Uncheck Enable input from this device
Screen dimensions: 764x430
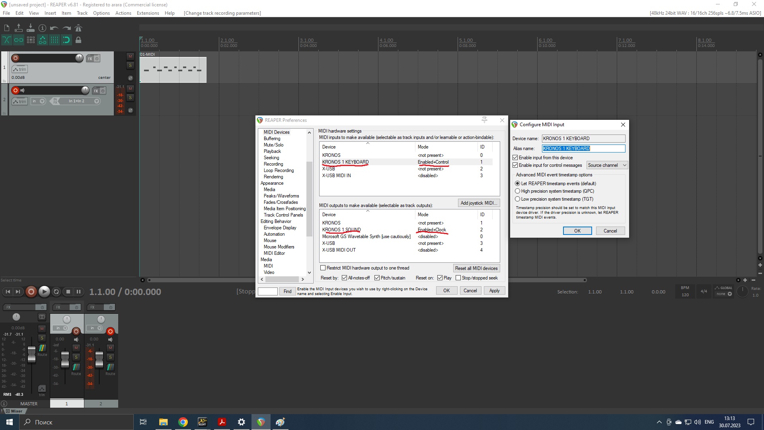click(515, 158)
